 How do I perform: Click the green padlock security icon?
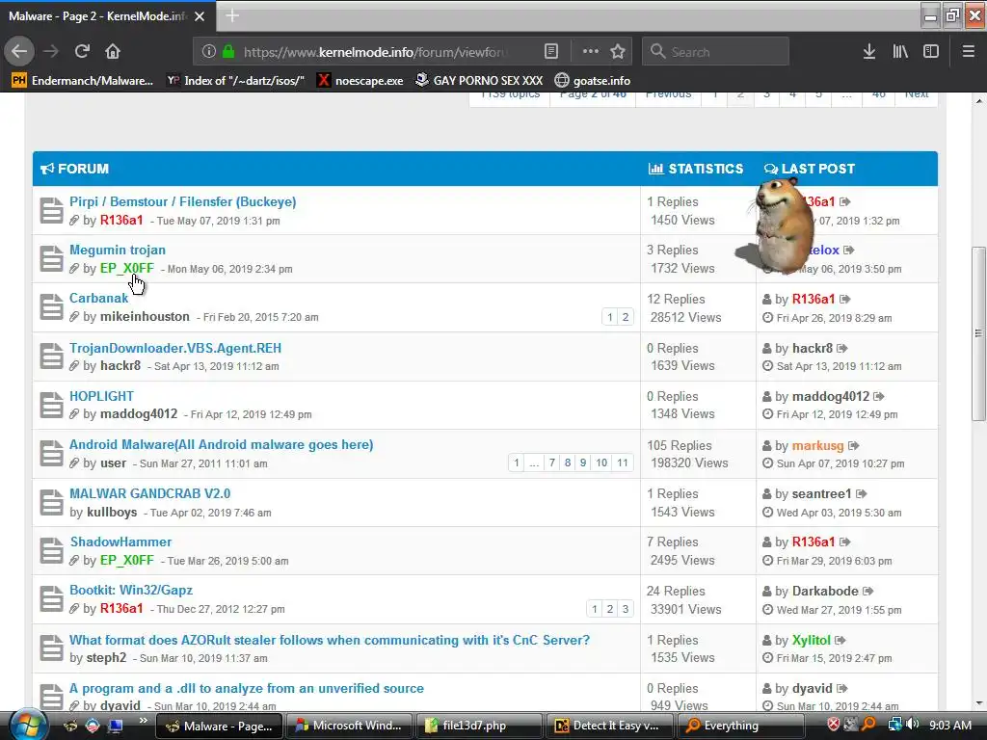click(x=228, y=52)
